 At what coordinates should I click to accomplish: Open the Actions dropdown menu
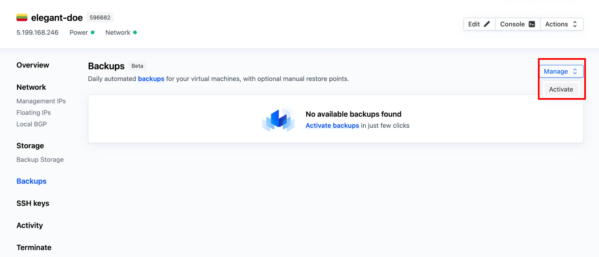point(561,24)
